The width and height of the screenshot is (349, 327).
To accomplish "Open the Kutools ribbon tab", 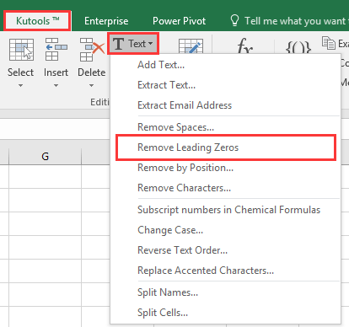I will pos(37,21).
